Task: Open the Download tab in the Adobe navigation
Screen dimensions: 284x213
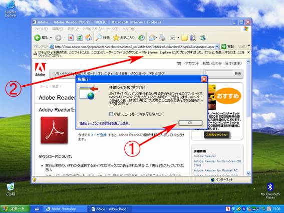Action: click(x=138, y=73)
